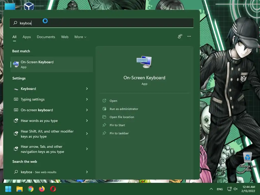Click the network icon in system tray

[229, 189]
